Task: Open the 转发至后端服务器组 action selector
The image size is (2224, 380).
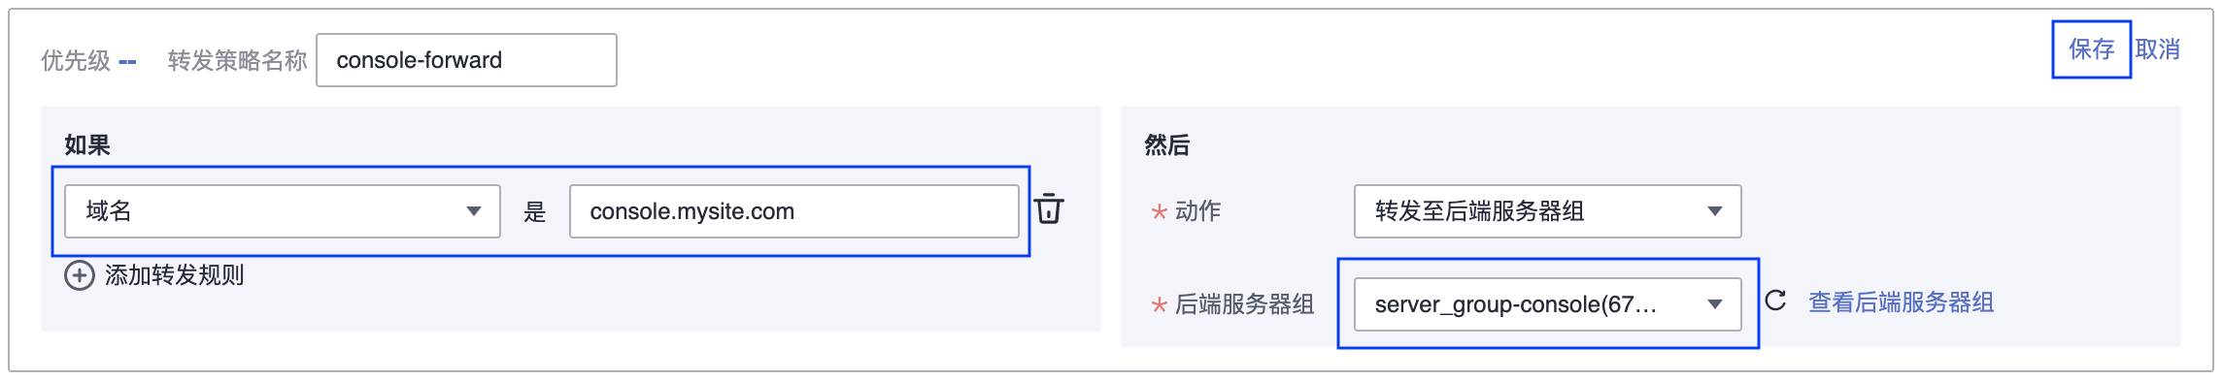Action: (x=1547, y=211)
